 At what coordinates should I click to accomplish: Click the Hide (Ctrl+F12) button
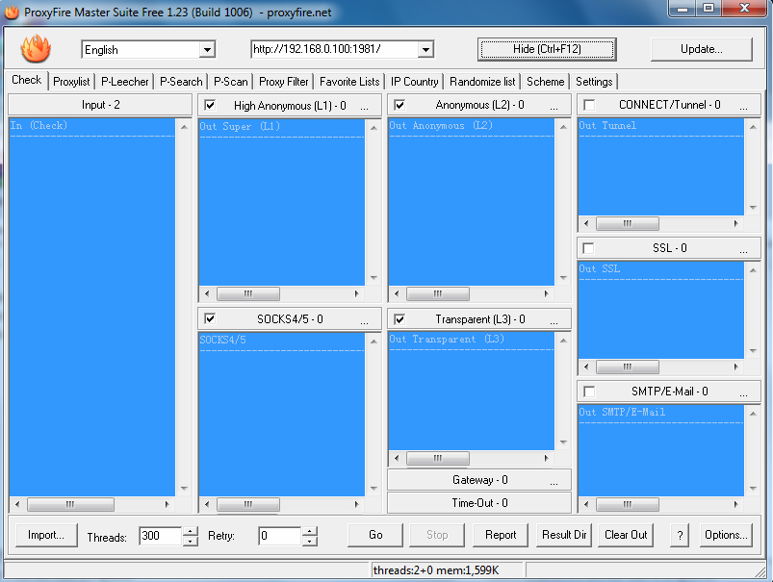(547, 49)
